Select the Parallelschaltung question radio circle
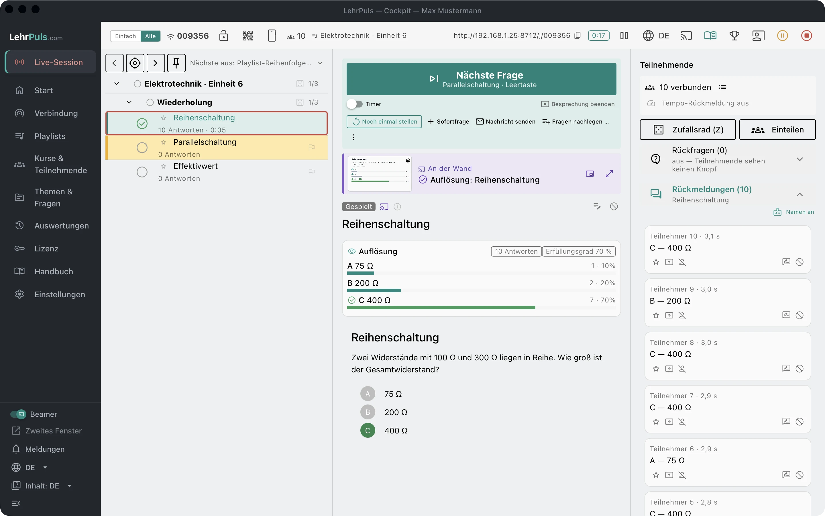The height and width of the screenshot is (516, 825). click(142, 147)
